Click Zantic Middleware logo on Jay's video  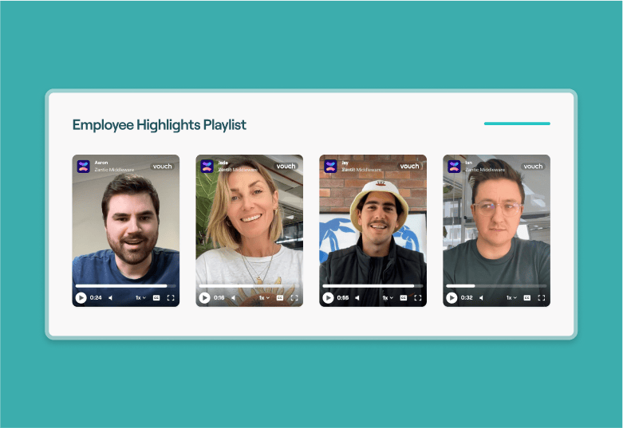[330, 167]
